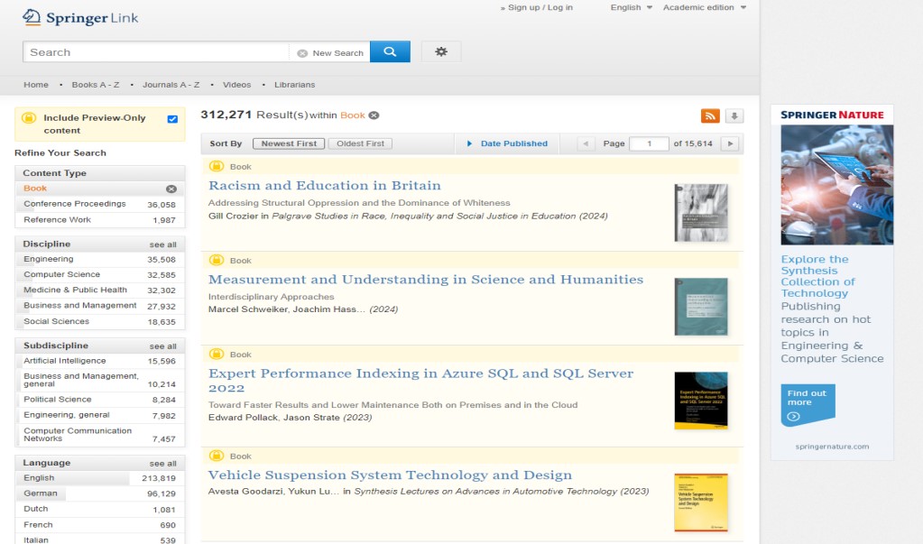Screen dimensions: 923x544
Task: Click the blue search magnifier button
Action: coord(390,52)
